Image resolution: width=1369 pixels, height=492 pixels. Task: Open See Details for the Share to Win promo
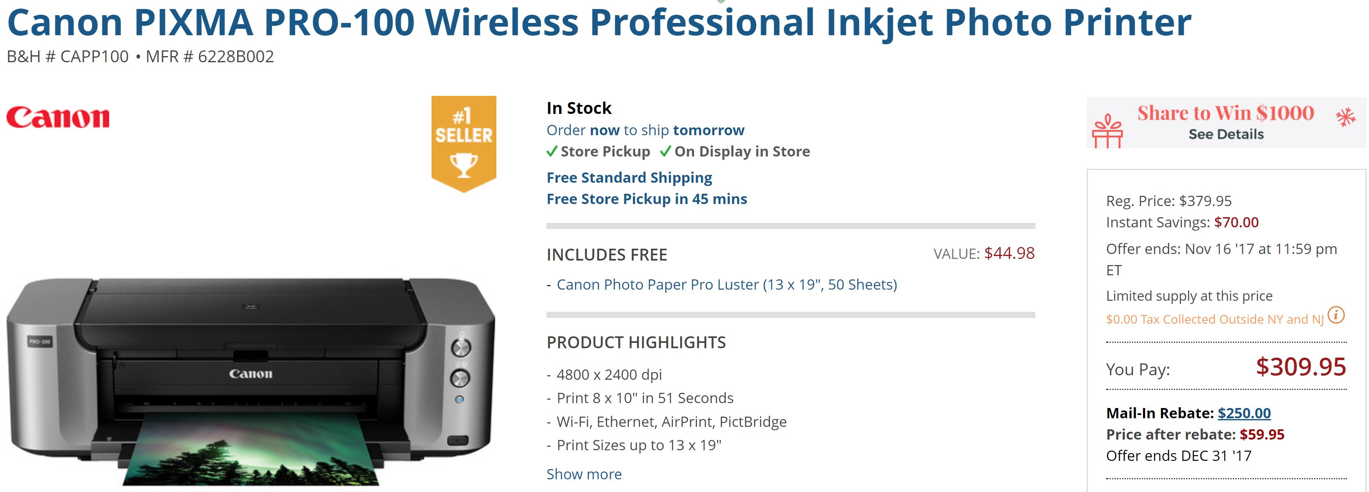1225,134
